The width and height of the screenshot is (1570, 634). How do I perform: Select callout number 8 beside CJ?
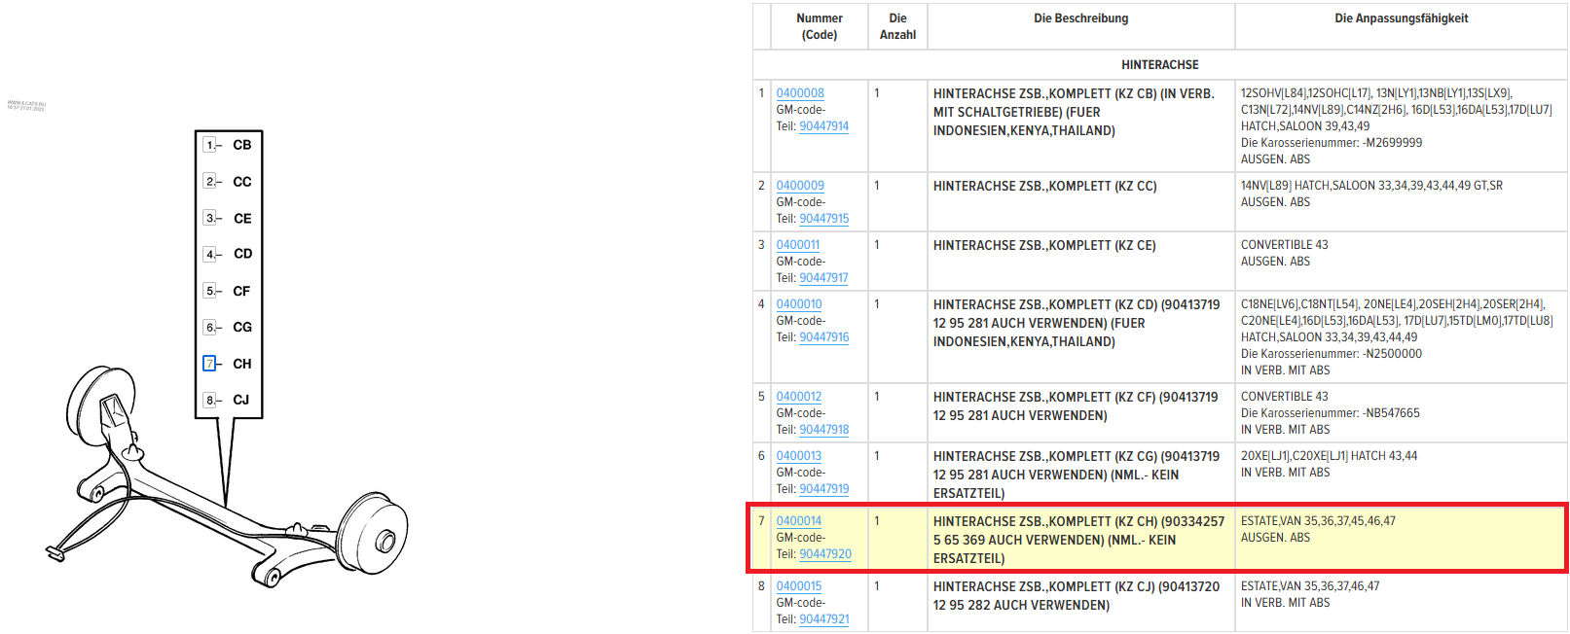[209, 400]
